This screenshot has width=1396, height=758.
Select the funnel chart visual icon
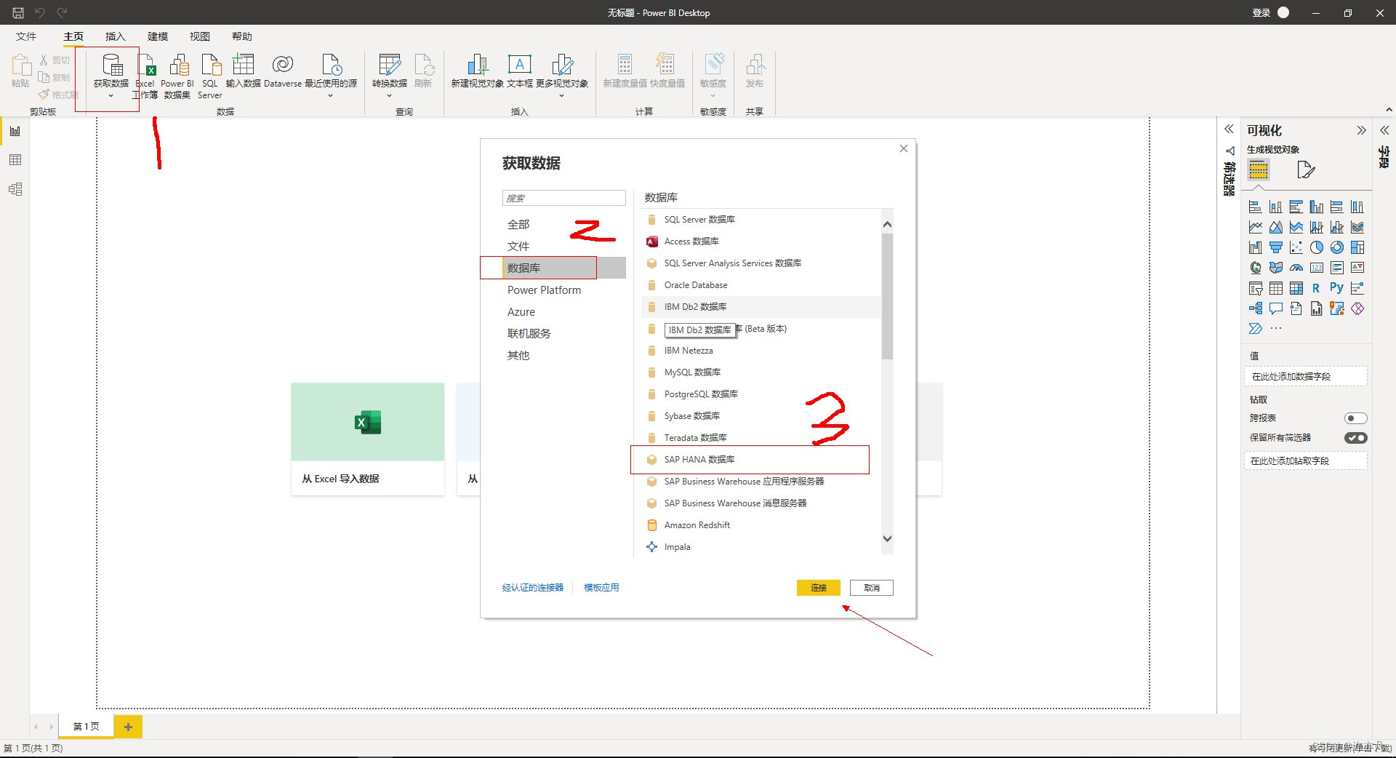click(x=1275, y=247)
